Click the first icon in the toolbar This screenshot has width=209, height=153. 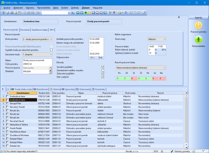point(4,13)
